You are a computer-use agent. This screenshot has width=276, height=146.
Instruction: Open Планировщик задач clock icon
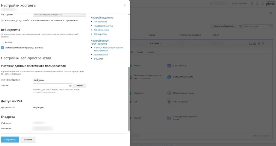169,93
